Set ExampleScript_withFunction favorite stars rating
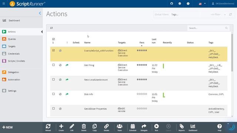 pos(142,50)
